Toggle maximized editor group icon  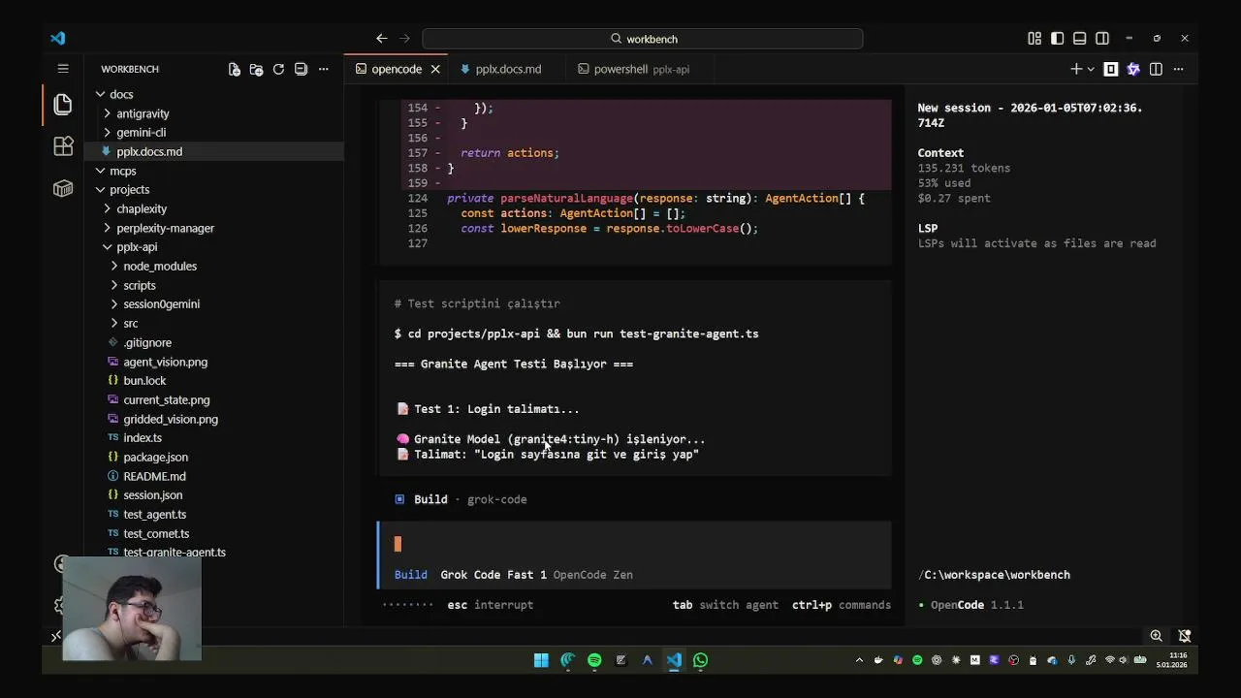[1111, 69]
